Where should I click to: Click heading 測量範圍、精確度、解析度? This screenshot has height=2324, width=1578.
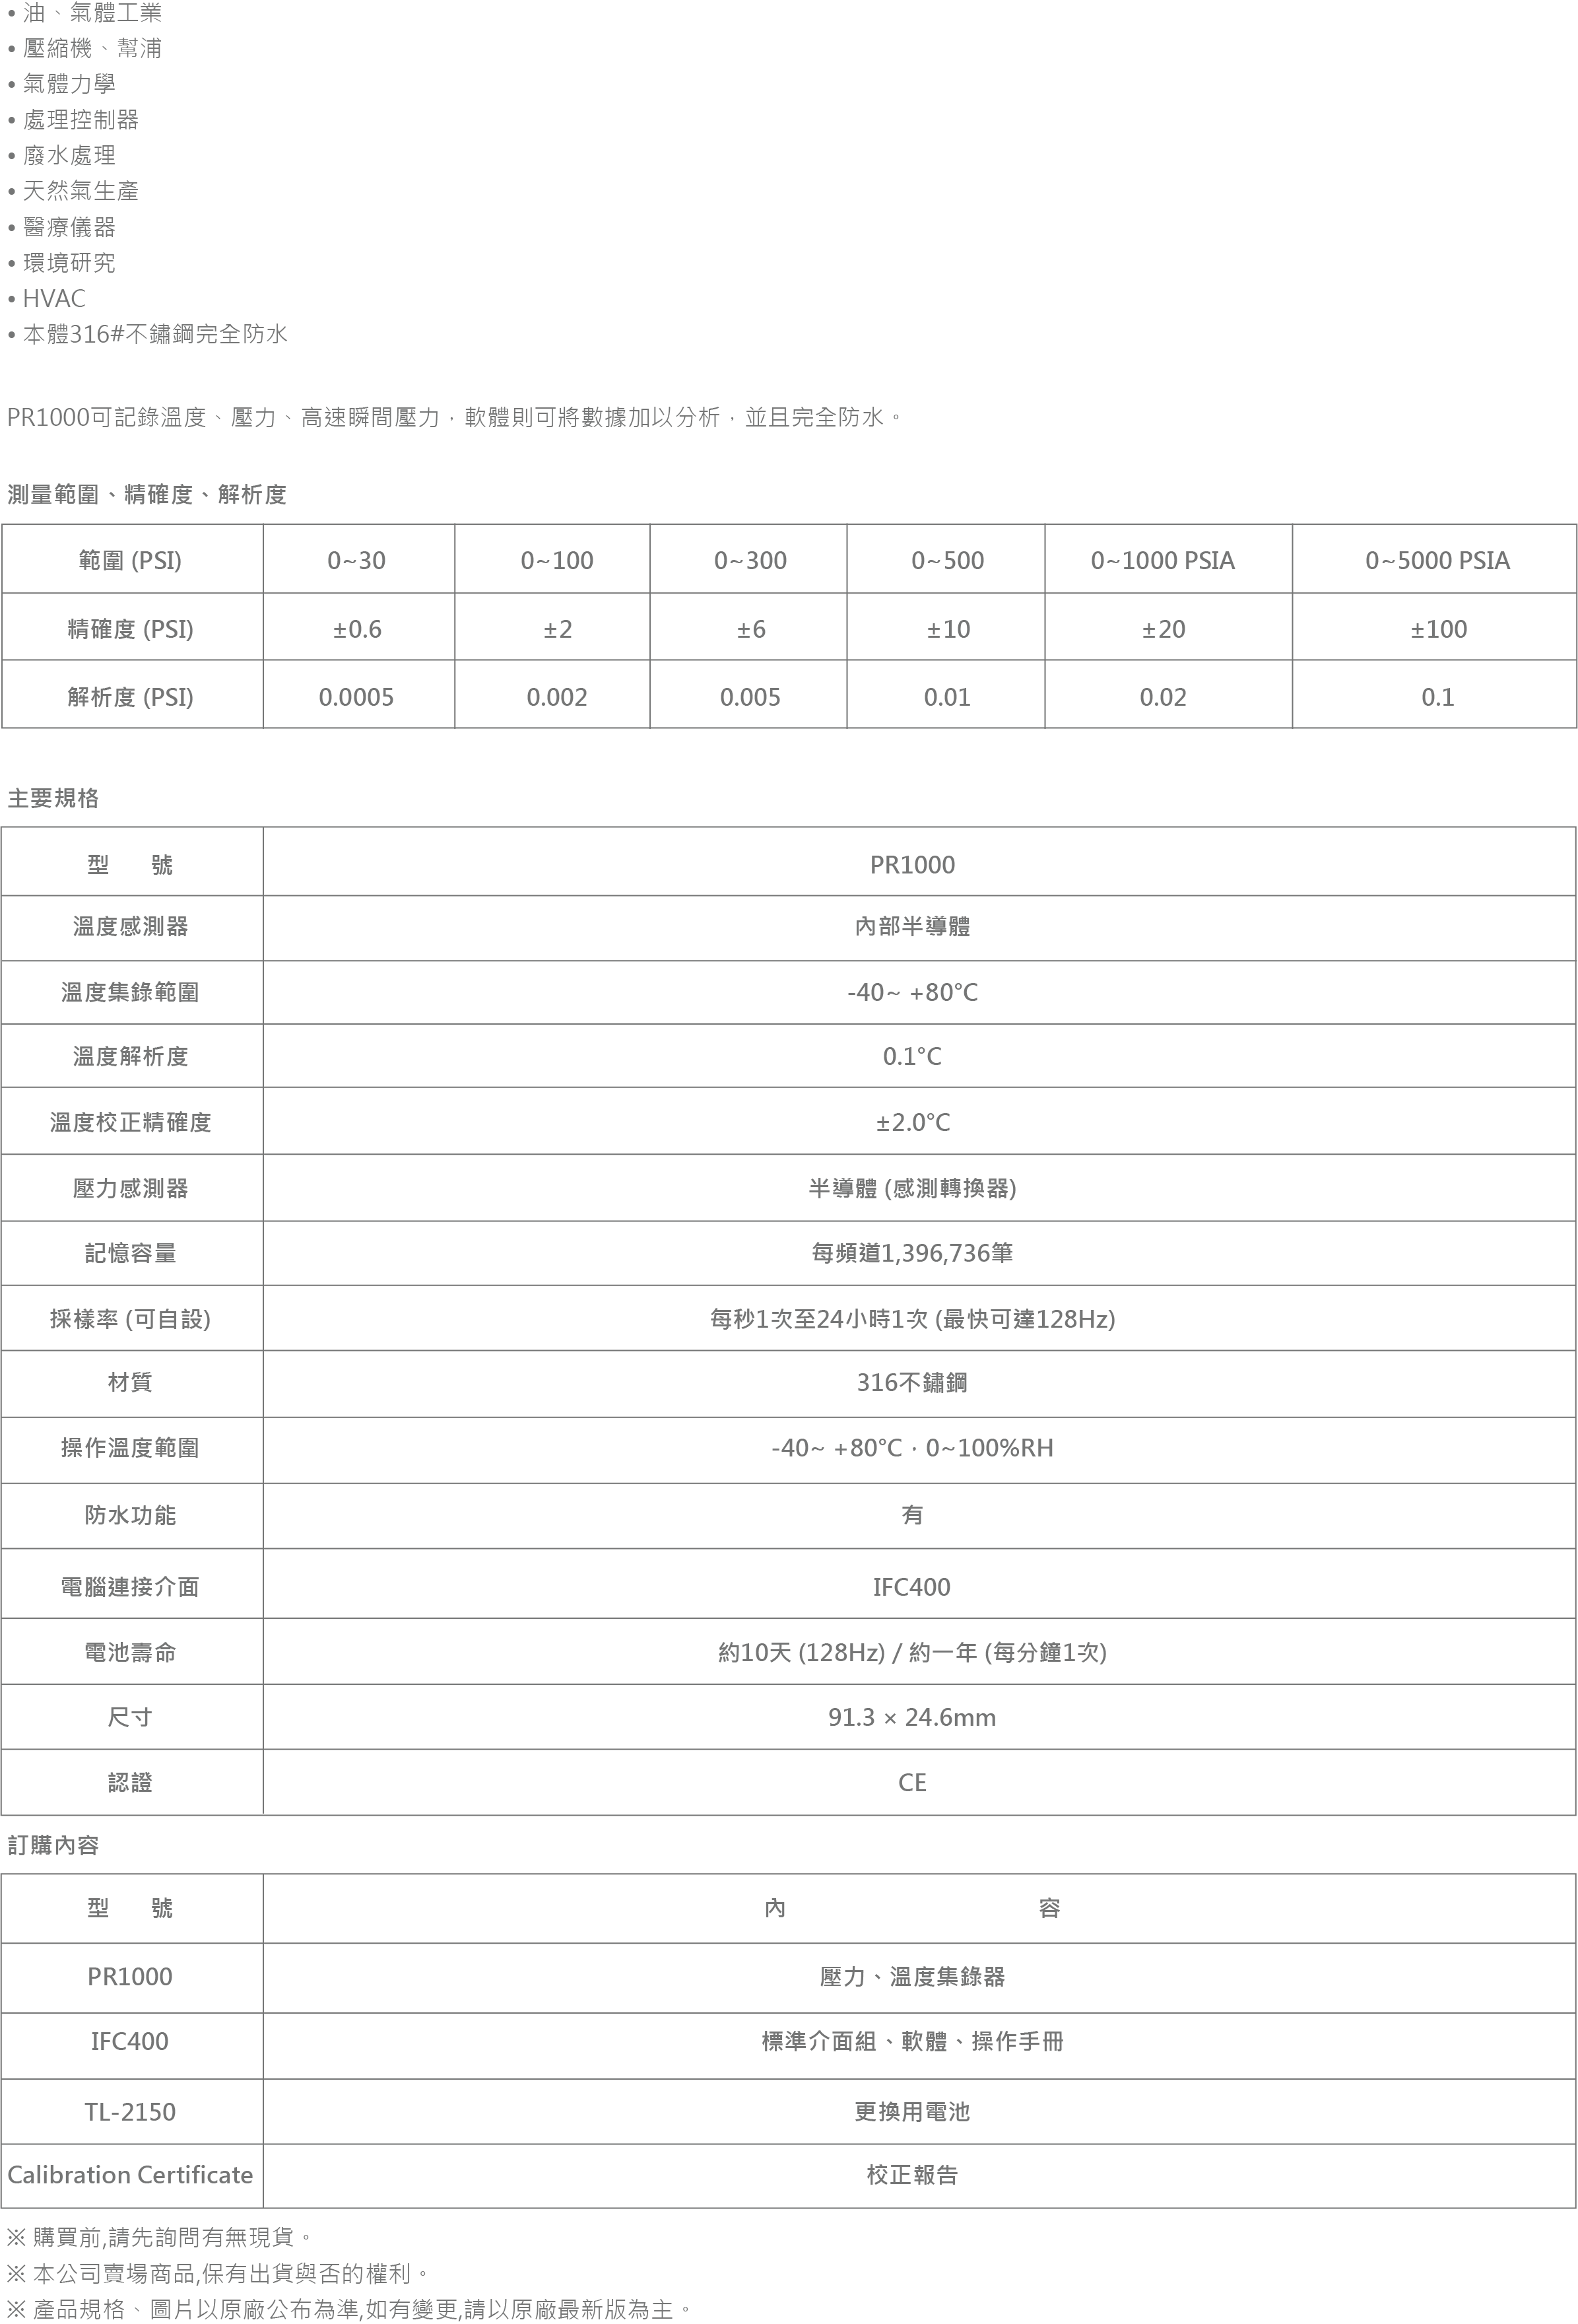147,494
